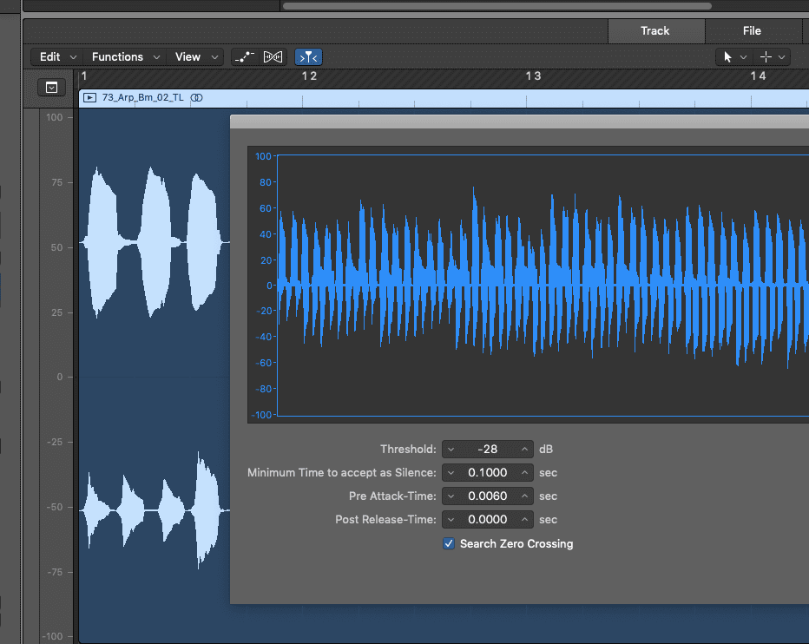The image size is (809, 644).
Task: Click the stereo circles icon beside the region name
Action: (x=197, y=97)
